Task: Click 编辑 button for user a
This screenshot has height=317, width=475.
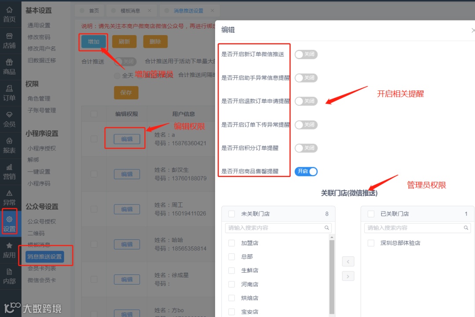Action: (x=127, y=139)
